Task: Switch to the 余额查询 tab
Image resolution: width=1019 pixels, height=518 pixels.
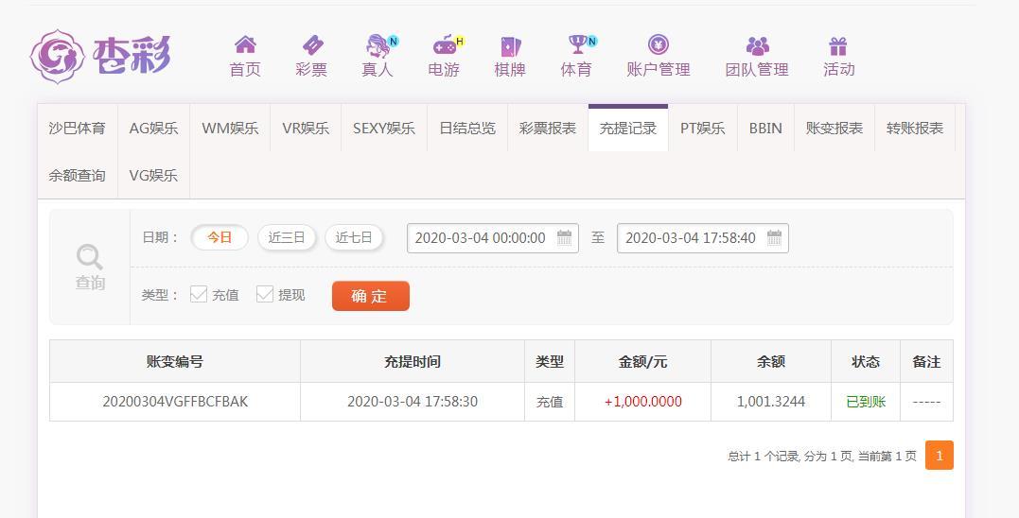Action: tap(78, 175)
